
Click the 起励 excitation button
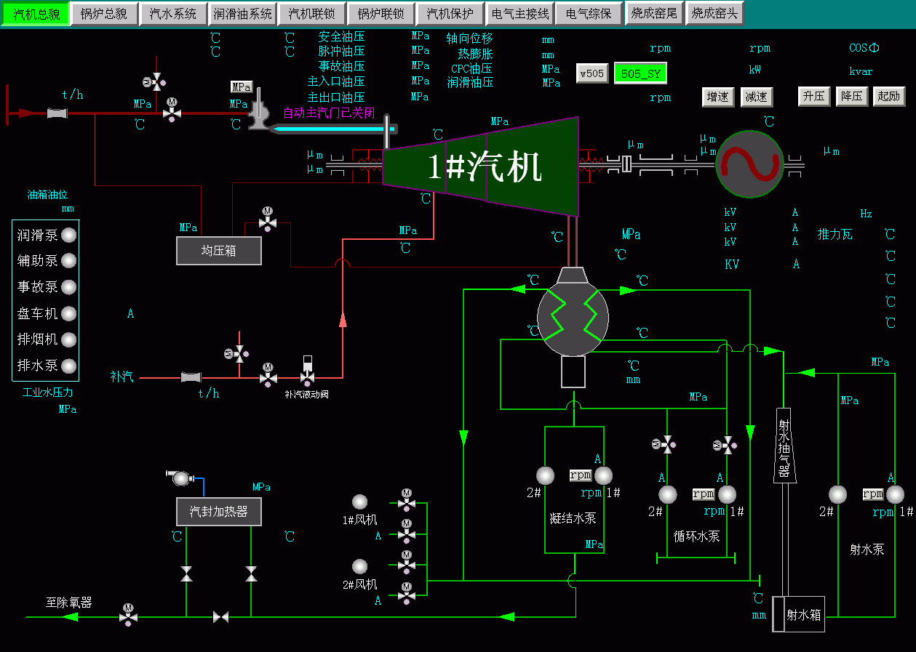click(x=888, y=97)
